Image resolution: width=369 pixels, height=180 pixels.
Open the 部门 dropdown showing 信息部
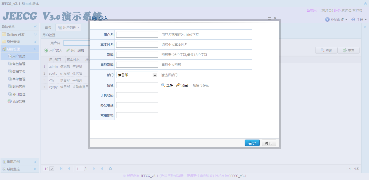coord(137,75)
